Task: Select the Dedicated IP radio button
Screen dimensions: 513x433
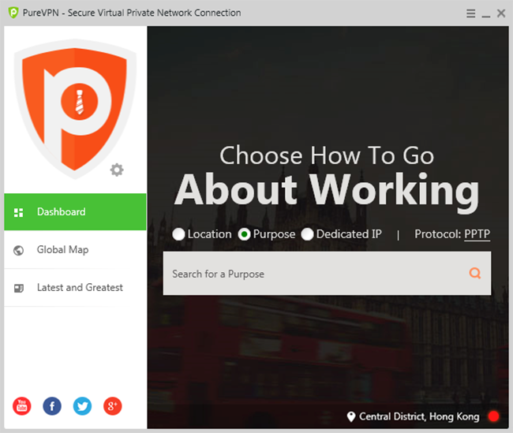Action: click(307, 234)
